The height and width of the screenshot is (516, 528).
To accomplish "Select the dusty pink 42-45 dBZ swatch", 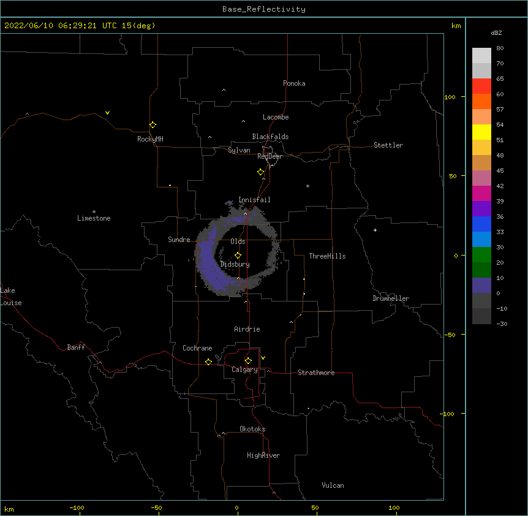I will coord(481,178).
